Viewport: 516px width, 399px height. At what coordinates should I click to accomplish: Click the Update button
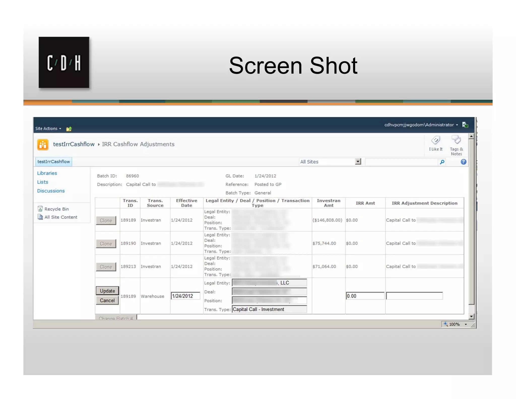pyautogui.click(x=107, y=291)
